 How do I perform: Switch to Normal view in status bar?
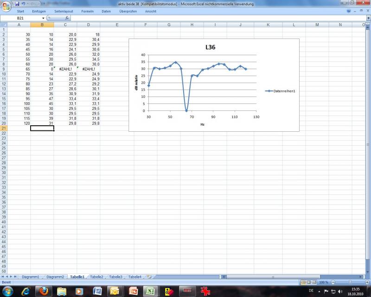click(303, 282)
